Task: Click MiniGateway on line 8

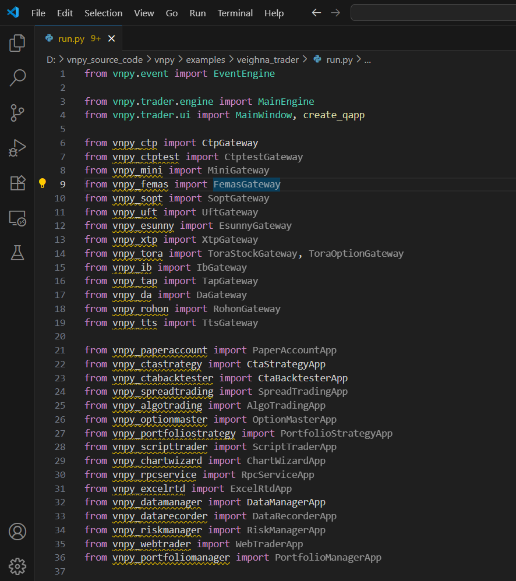Action: click(x=238, y=171)
